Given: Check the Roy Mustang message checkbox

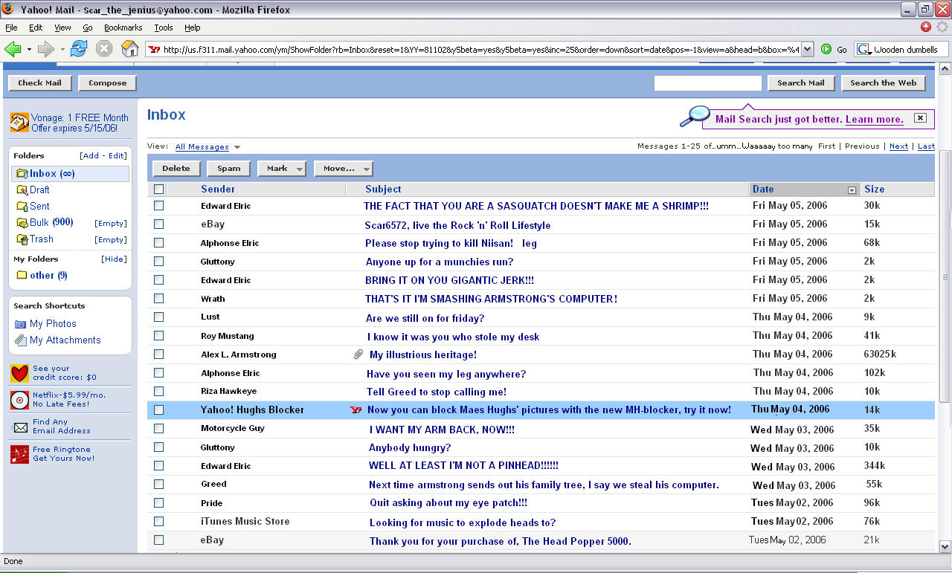Looking at the screenshot, I should pos(158,336).
